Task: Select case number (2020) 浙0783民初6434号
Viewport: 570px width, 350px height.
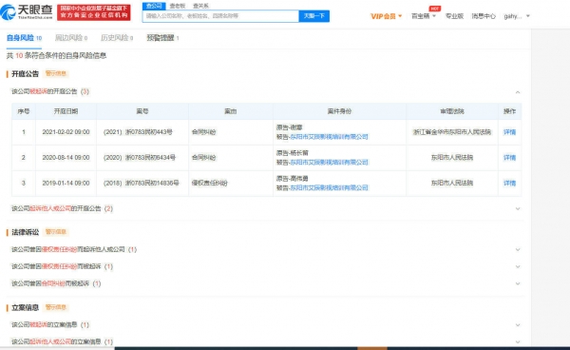Action: pyautogui.click(x=140, y=158)
